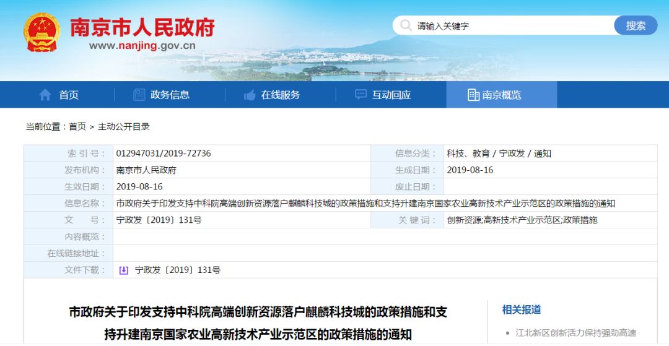The image size is (669, 346).
Task: Click the 文件下载 field label
Action: tap(84, 270)
